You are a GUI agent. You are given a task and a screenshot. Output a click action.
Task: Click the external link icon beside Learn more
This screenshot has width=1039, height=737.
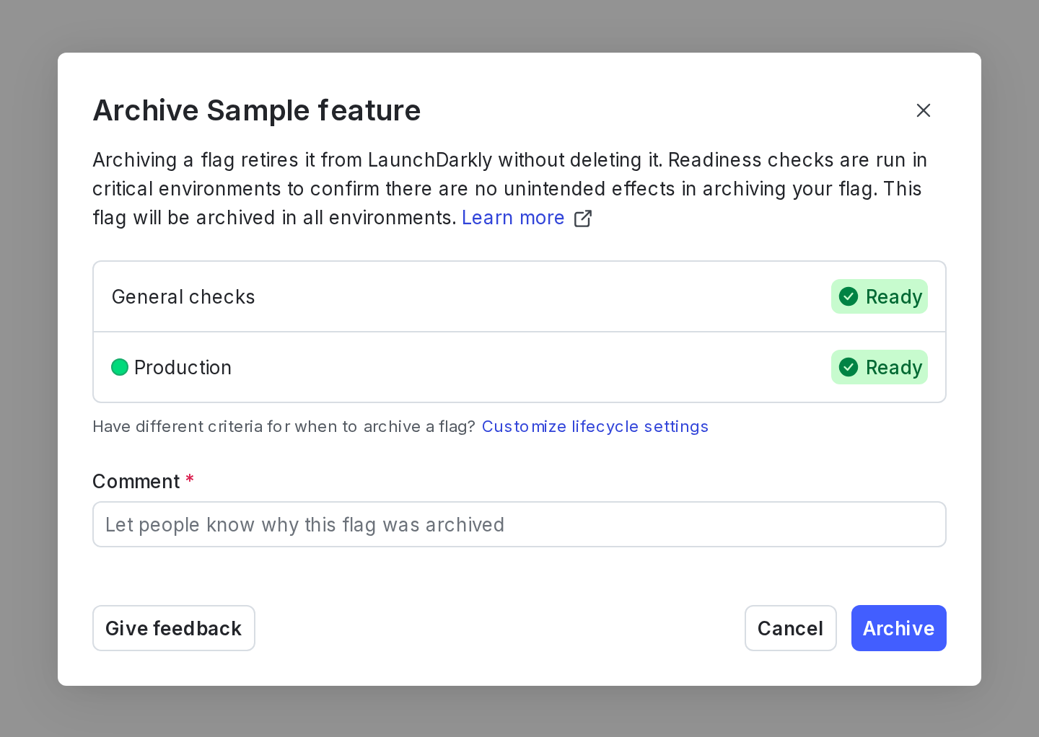[x=582, y=218]
